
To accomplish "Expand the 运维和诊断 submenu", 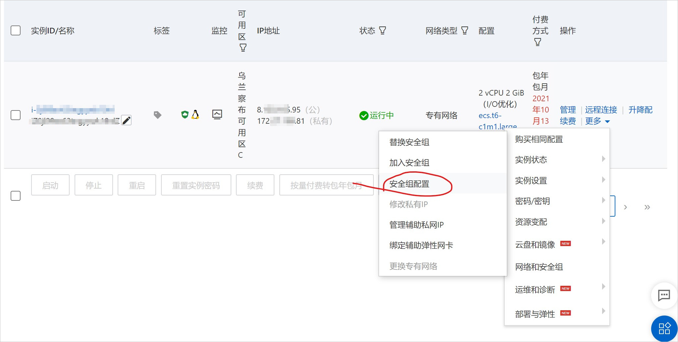I will pos(557,289).
